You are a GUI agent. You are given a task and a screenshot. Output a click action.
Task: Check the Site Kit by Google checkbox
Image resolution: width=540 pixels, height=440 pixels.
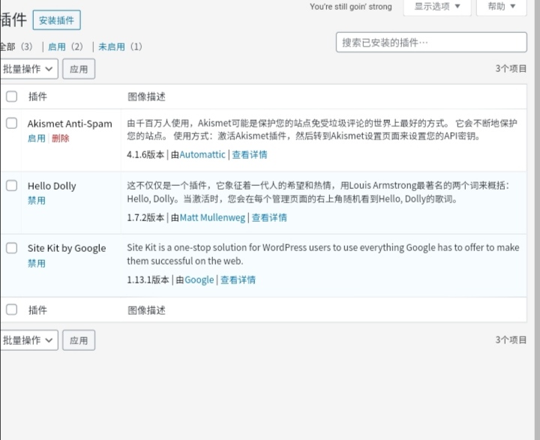pyautogui.click(x=11, y=248)
